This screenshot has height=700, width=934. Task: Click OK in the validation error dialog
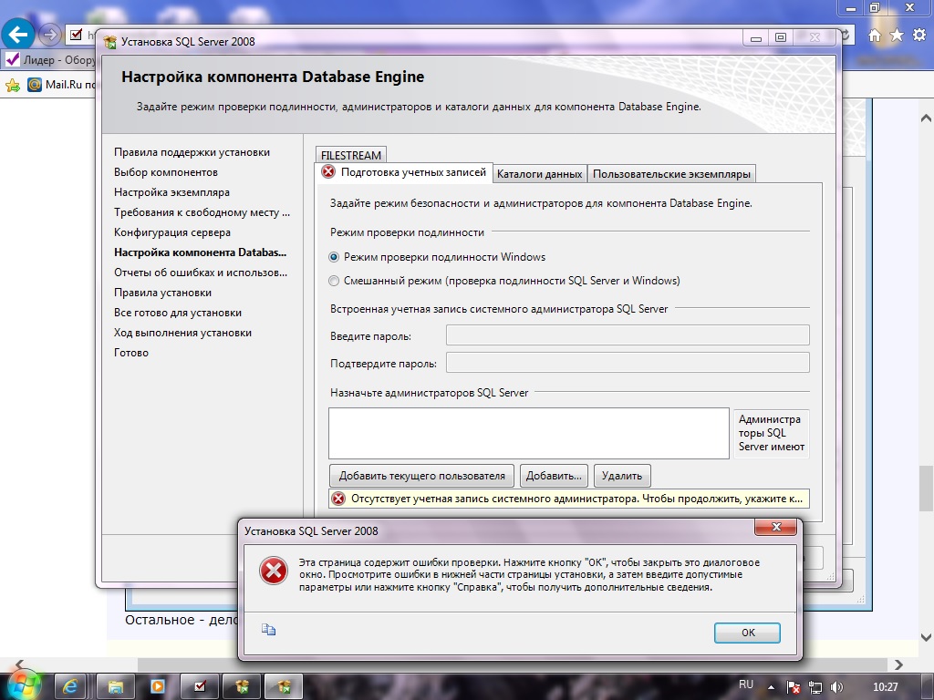click(x=747, y=633)
